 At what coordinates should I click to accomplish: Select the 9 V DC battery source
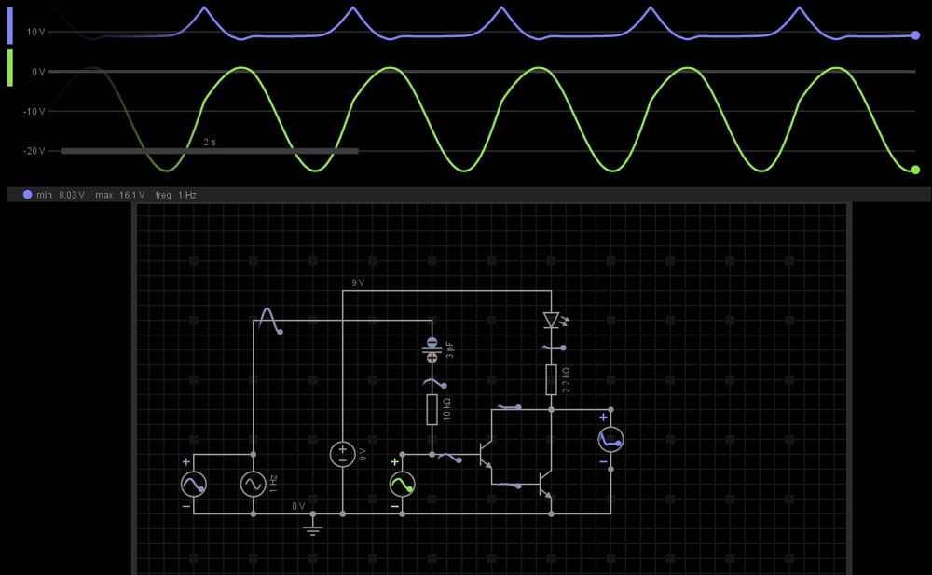[x=342, y=455]
